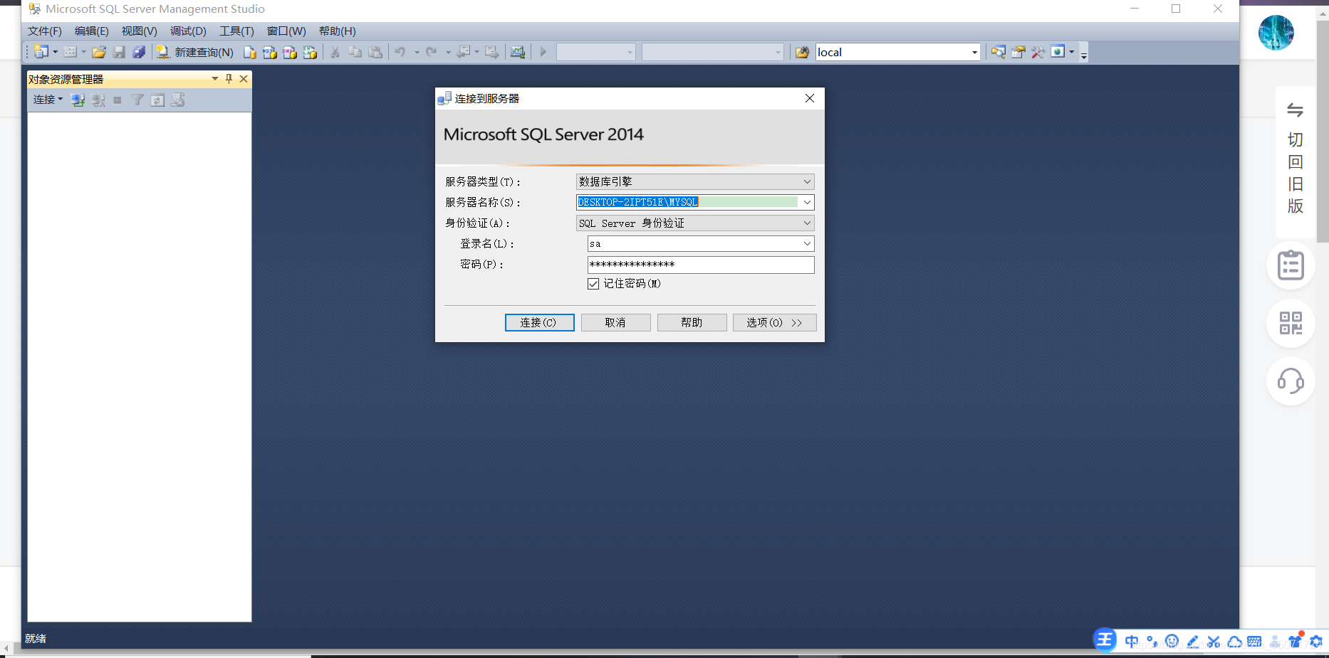
Task: Click the Database Engine Query icon
Action: 249,52
